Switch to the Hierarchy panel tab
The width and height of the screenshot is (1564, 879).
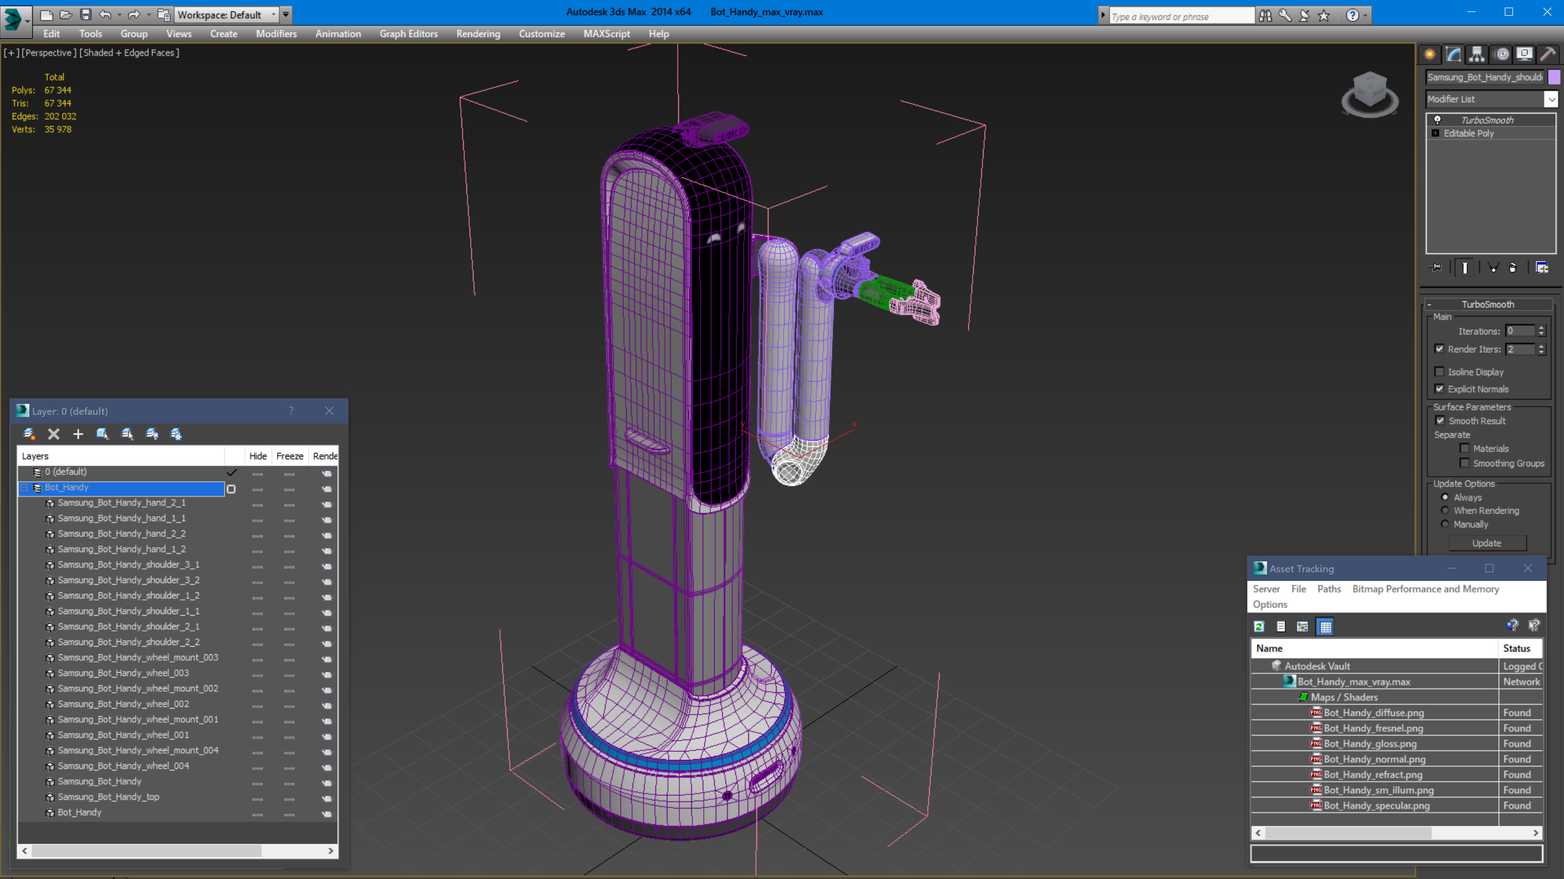pyautogui.click(x=1477, y=55)
